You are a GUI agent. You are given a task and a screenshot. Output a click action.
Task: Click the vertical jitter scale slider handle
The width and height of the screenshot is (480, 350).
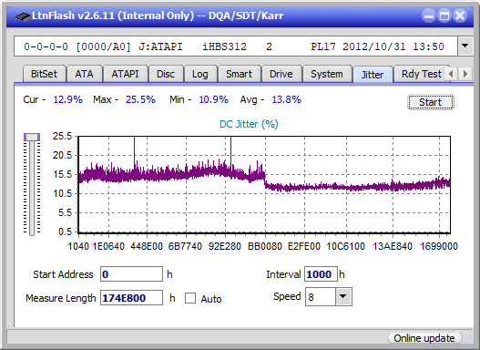point(32,137)
